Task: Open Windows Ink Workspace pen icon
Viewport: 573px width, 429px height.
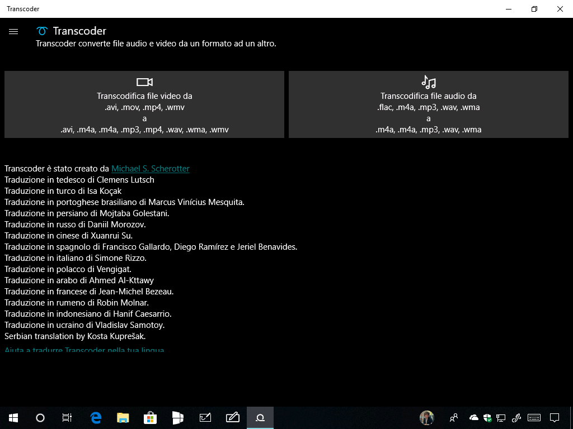Action: pyautogui.click(x=516, y=418)
